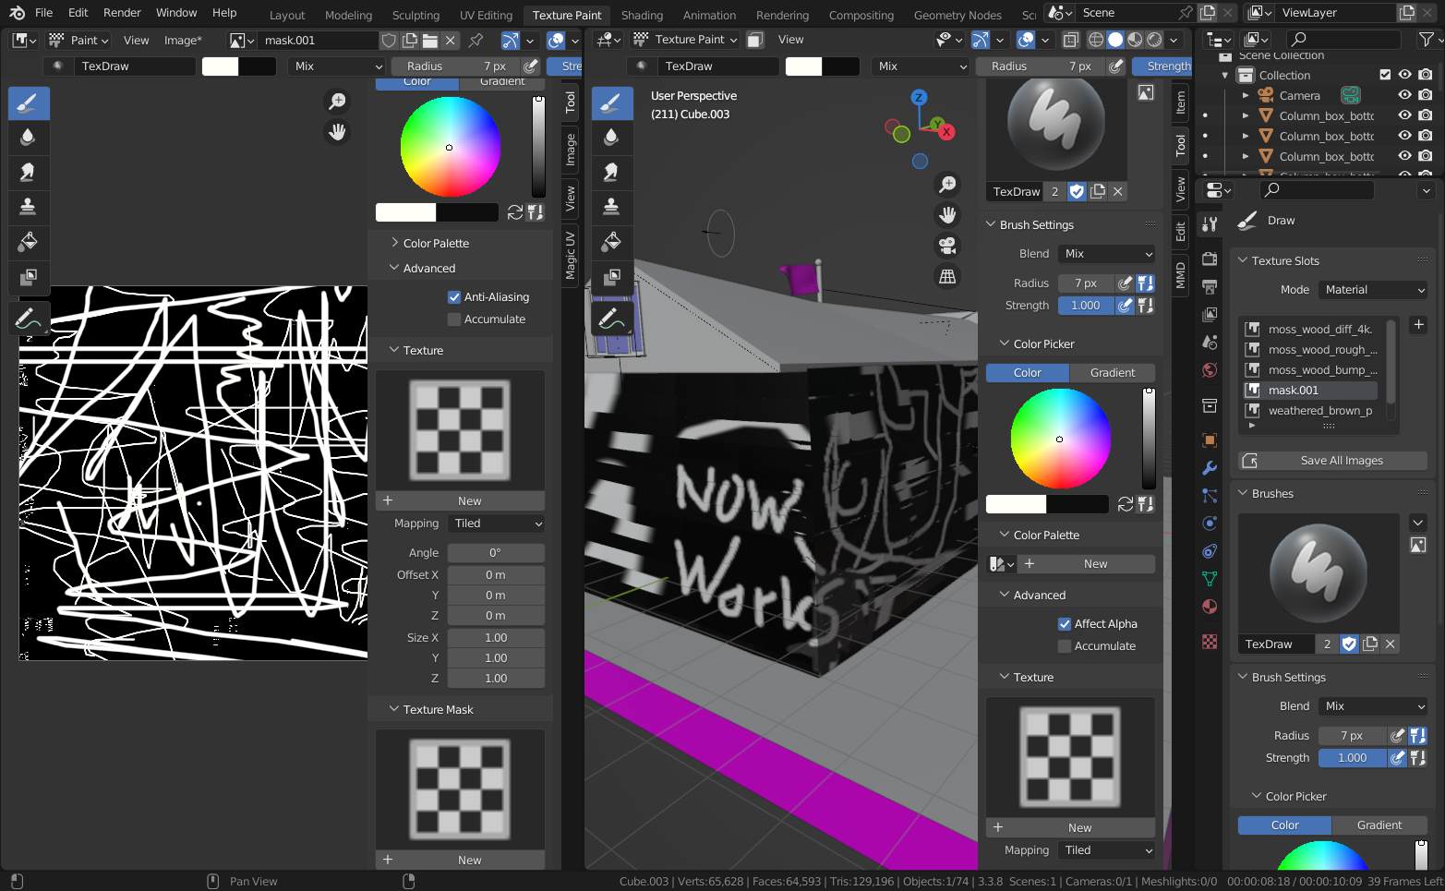Open the Blend mode dropdown set to Mix

coord(1107,253)
